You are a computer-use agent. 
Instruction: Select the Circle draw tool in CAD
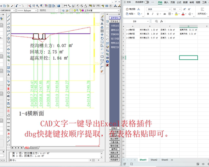(x=8, y=38)
